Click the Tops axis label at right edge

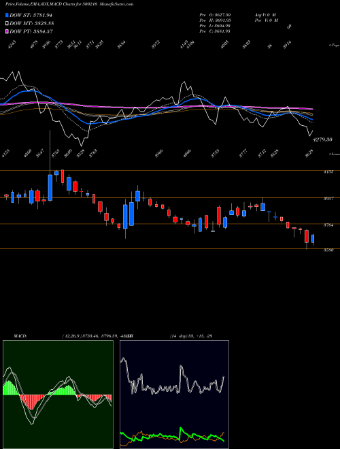(334, 46)
